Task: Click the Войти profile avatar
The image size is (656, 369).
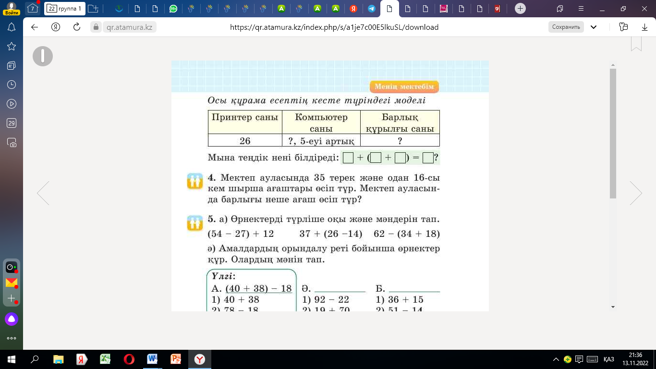Action: tap(12, 8)
